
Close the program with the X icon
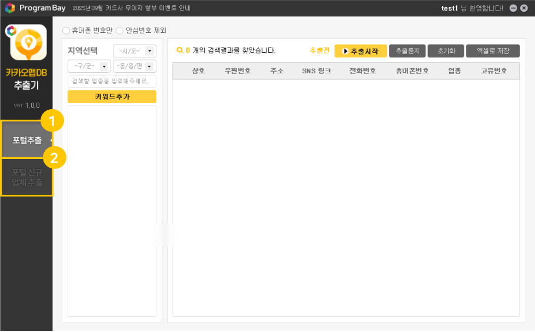524,8
